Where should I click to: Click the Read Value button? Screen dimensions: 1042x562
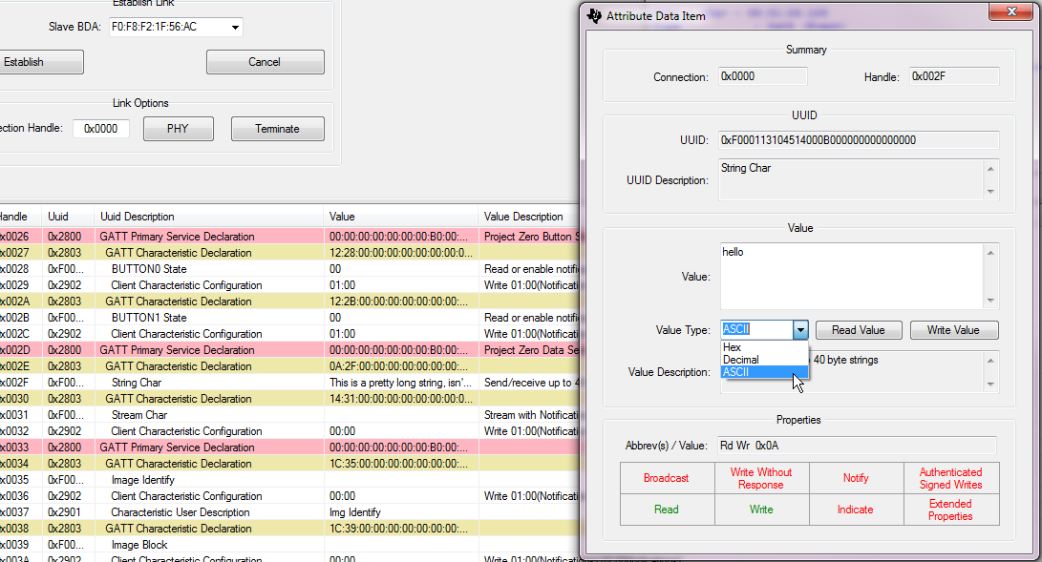click(858, 329)
